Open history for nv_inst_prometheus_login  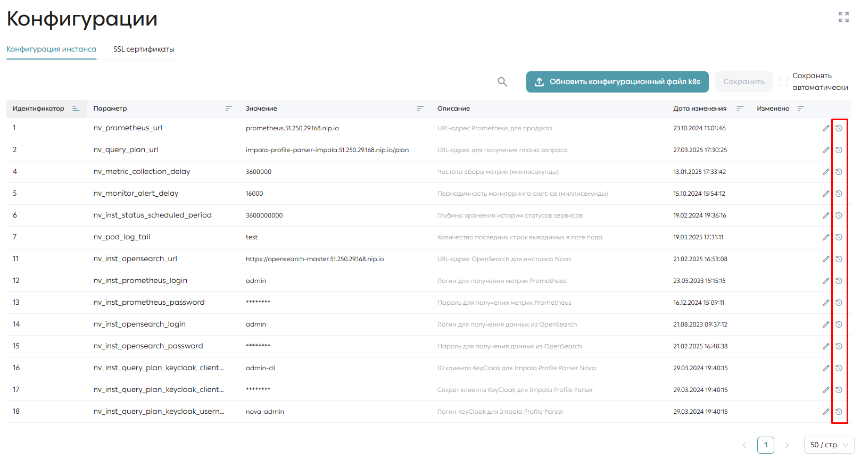coord(839,281)
